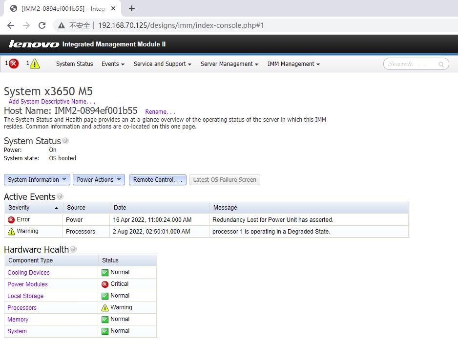Expand the Events menu
The height and width of the screenshot is (345, 458).
pos(113,64)
